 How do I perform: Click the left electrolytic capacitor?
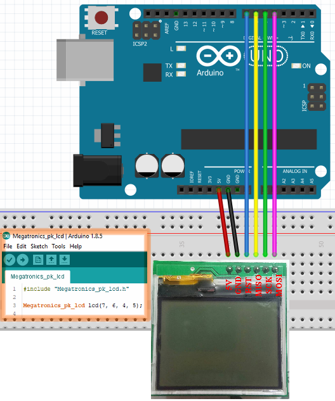tap(147, 166)
